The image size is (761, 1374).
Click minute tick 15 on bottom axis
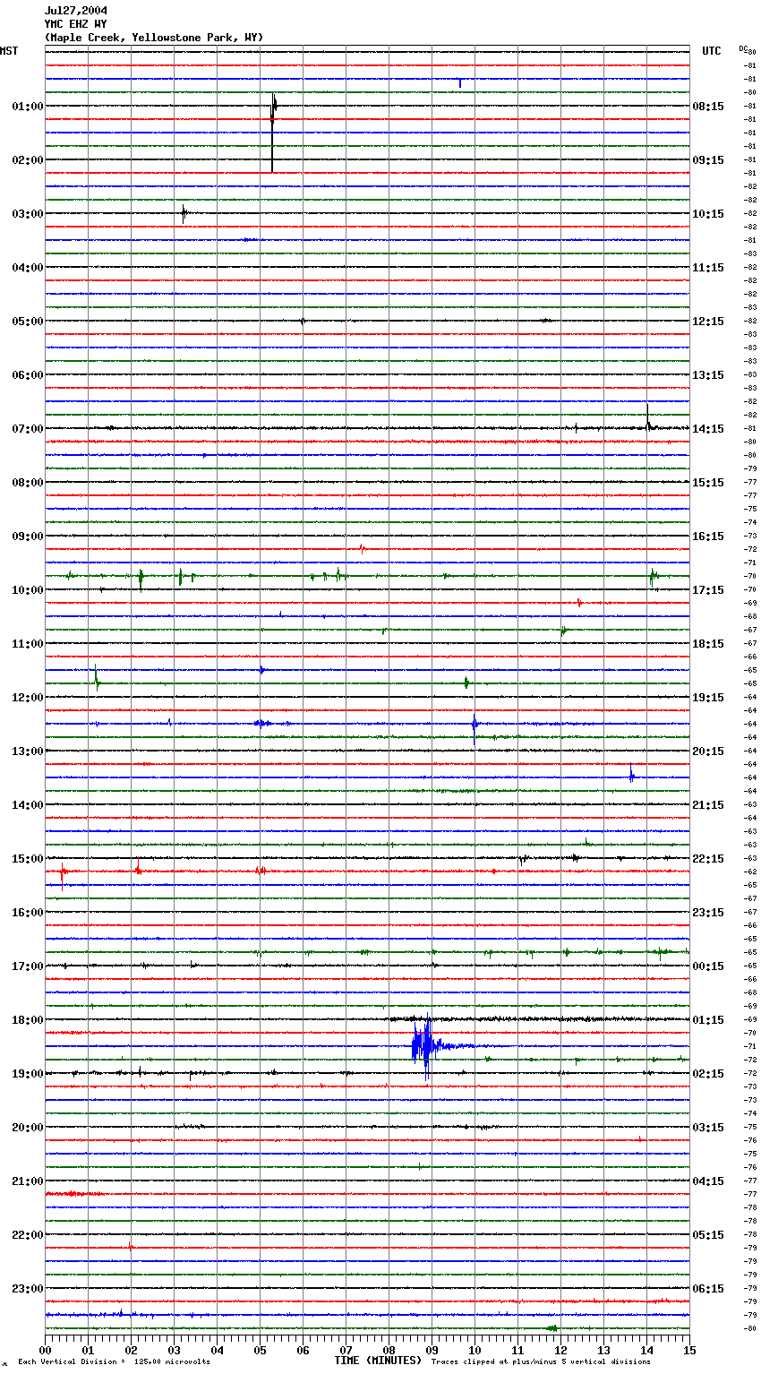click(689, 1350)
